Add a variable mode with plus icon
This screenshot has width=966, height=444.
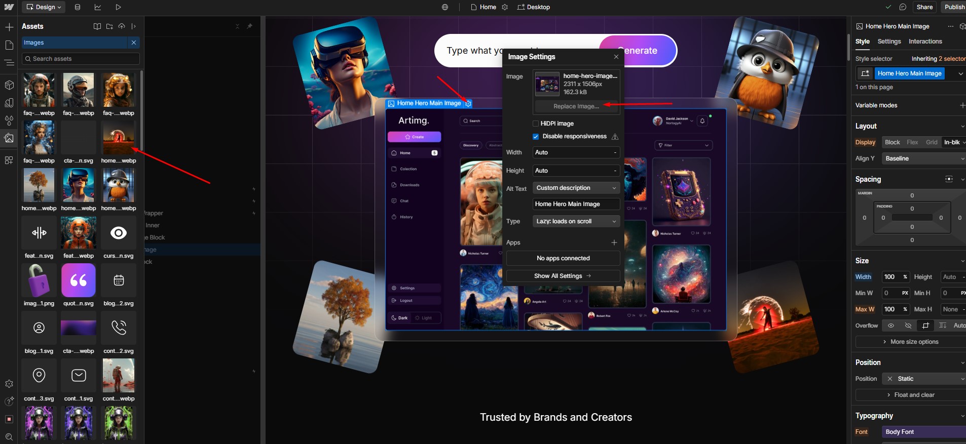click(x=962, y=105)
